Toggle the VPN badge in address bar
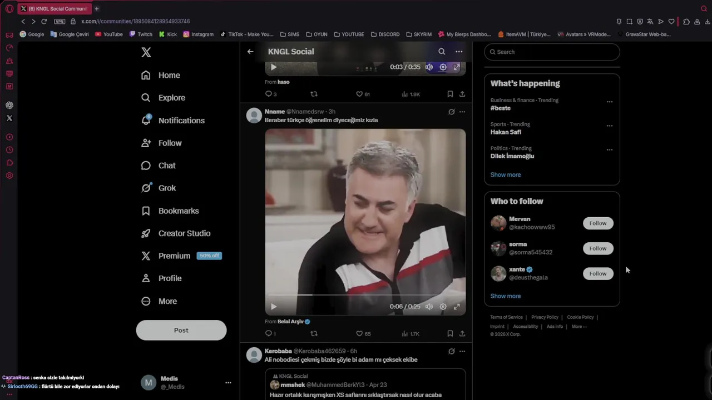 click(x=60, y=21)
